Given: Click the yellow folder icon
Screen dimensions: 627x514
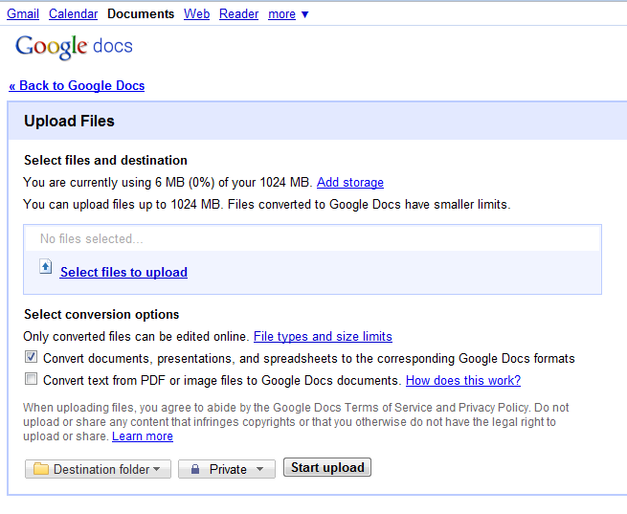Looking at the screenshot, I should click(41, 468).
